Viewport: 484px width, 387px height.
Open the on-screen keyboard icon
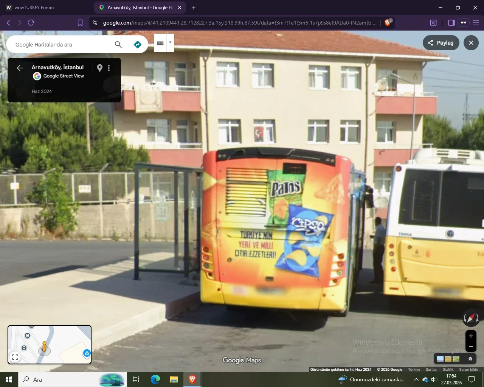tap(161, 42)
